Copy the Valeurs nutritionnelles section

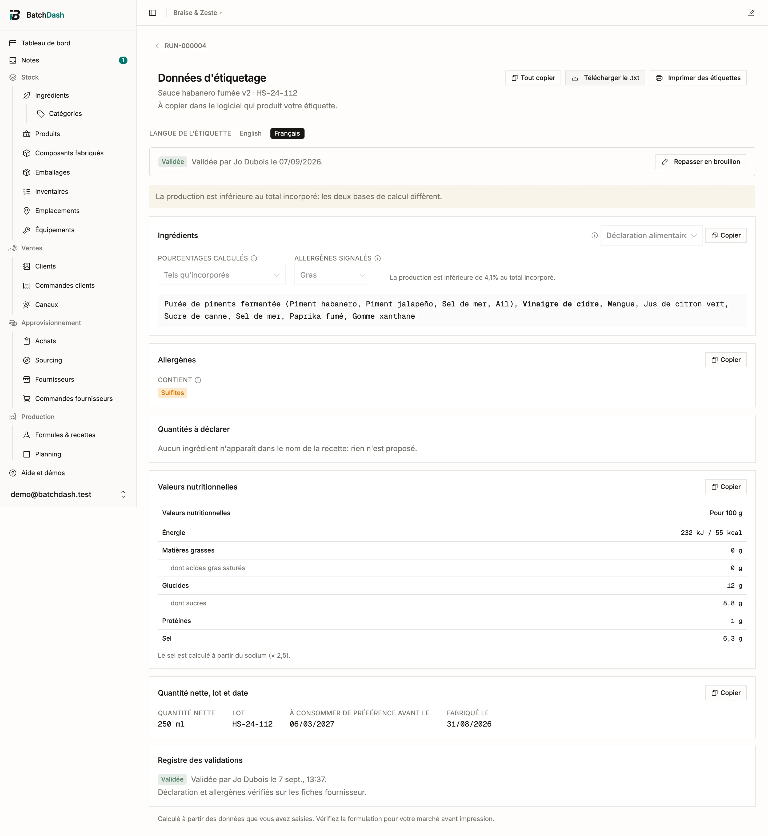tap(726, 487)
